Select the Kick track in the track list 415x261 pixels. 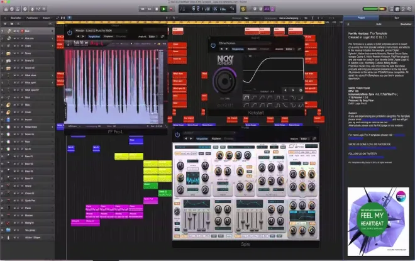coord(28,31)
